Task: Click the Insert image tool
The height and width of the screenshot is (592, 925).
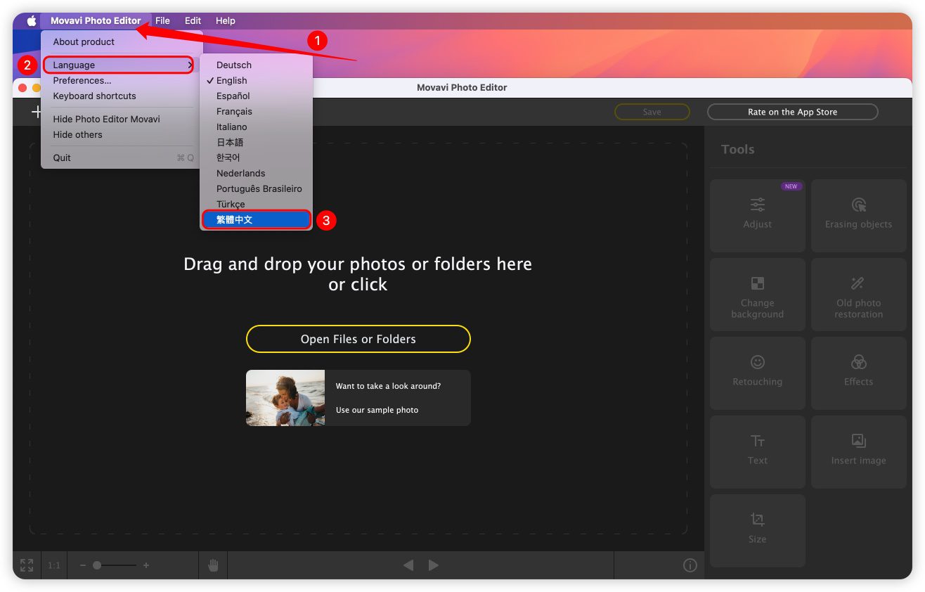Action: (x=858, y=450)
